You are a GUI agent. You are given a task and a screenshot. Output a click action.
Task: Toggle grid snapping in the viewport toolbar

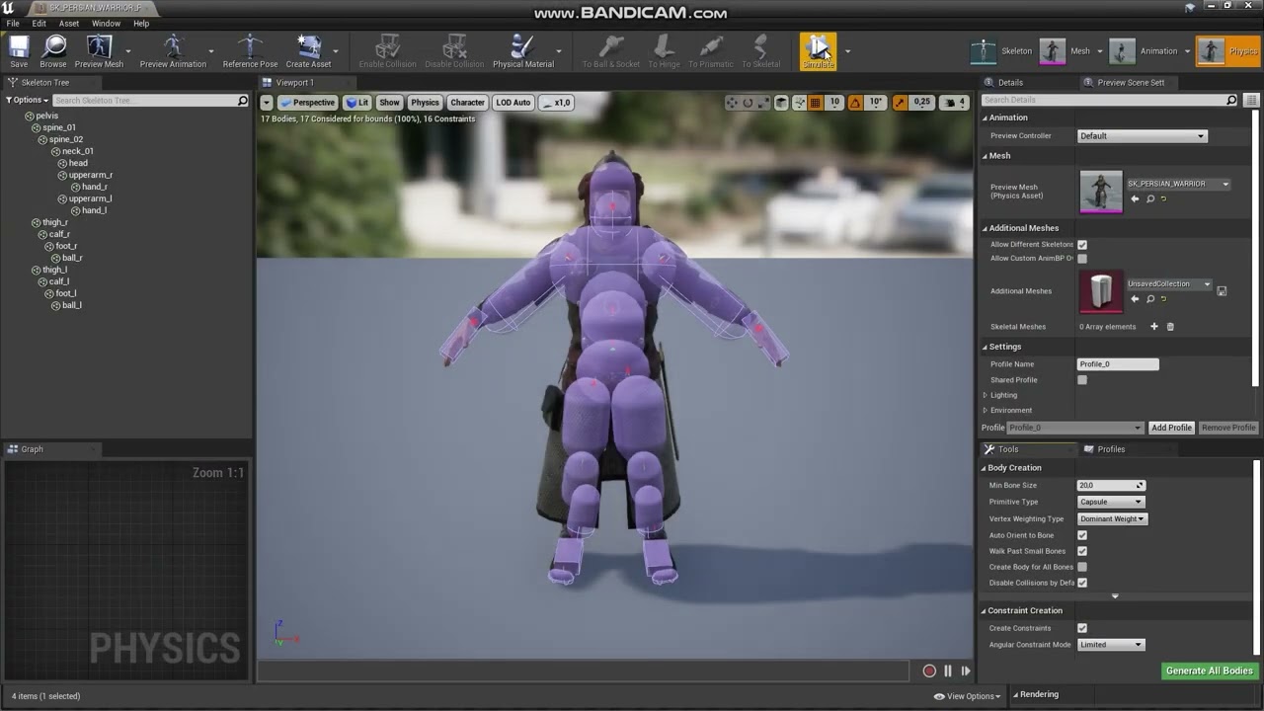tap(815, 103)
